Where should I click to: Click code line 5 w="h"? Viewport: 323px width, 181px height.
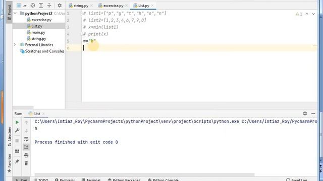click(x=89, y=41)
